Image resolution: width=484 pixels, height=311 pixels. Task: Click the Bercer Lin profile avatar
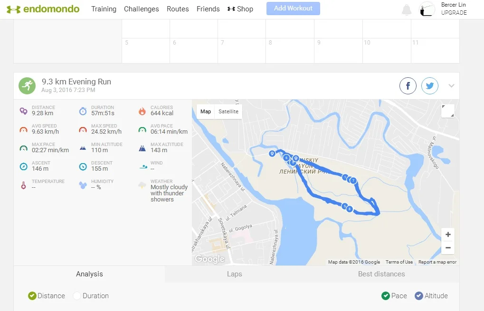pyautogui.click(x=427, y=9)
